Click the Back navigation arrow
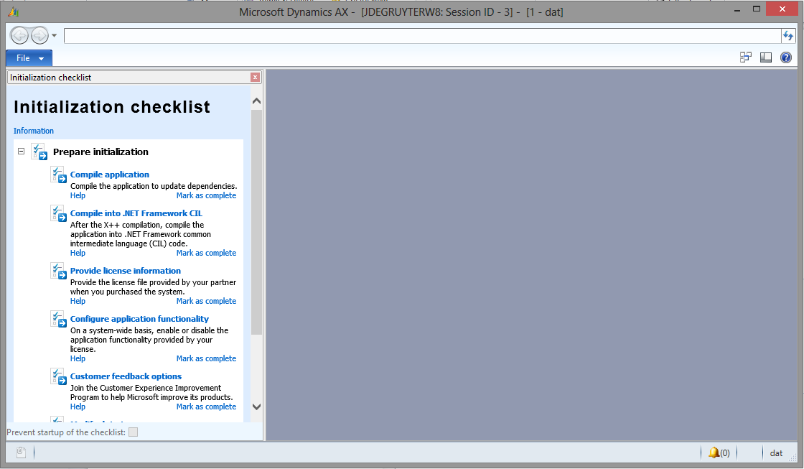The height and width of the screenshot is (469, 804). coord(20,35)
